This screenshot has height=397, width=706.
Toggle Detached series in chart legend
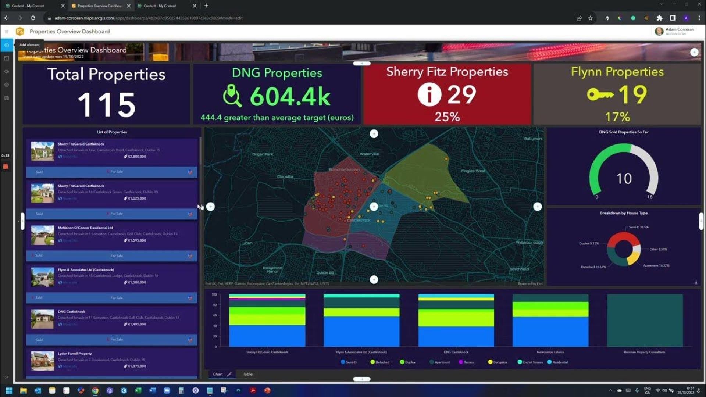coord(380,362)
